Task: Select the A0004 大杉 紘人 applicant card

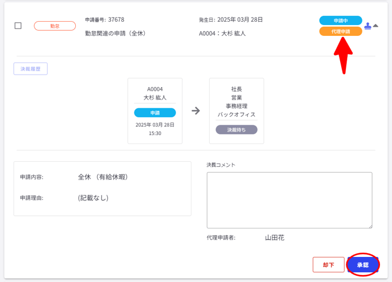Action: tap(155, 111)
